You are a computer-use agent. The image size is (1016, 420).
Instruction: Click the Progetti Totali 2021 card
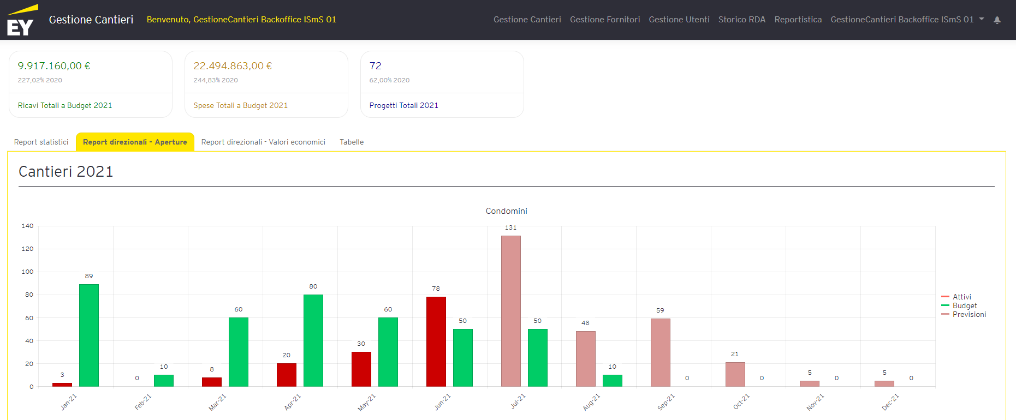pyautogui.click(x=442, y=84)
